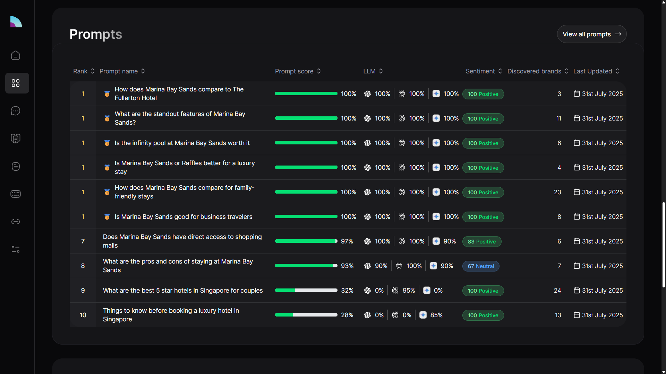This screenshot has height=374, width=666.
Task: Open the infinity pool prompt row
Action: coord(182,143)
